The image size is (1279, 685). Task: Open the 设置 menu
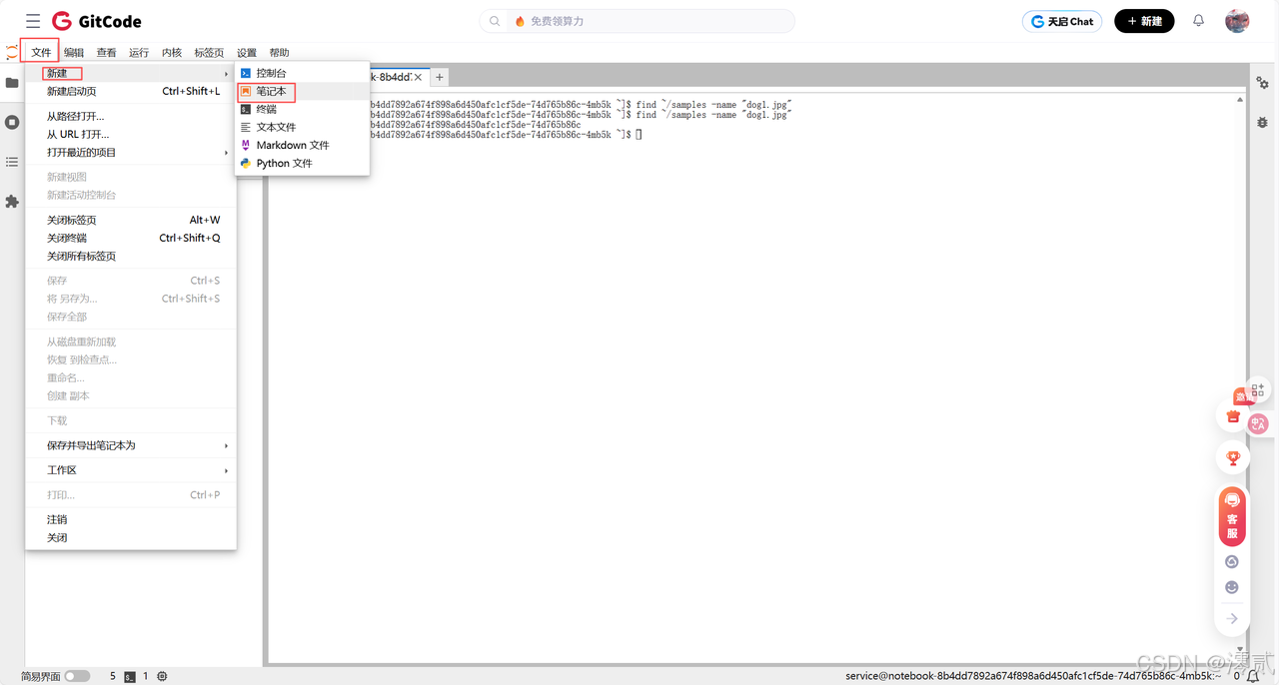[247, 53]
